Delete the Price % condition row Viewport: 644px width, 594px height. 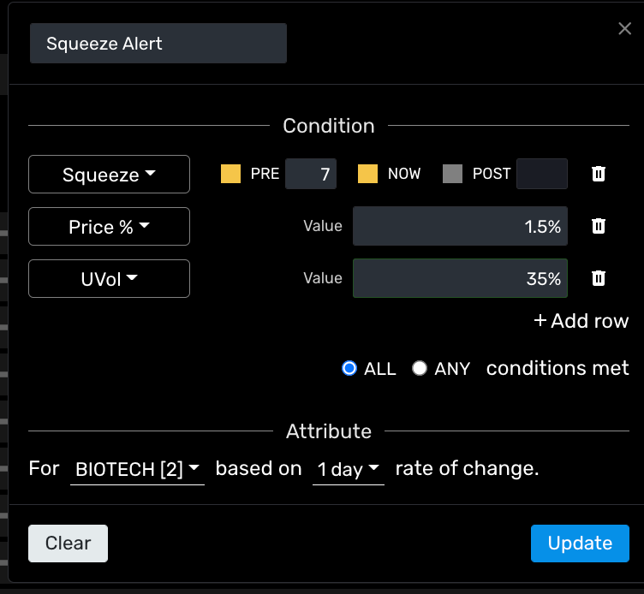(599, 226)
